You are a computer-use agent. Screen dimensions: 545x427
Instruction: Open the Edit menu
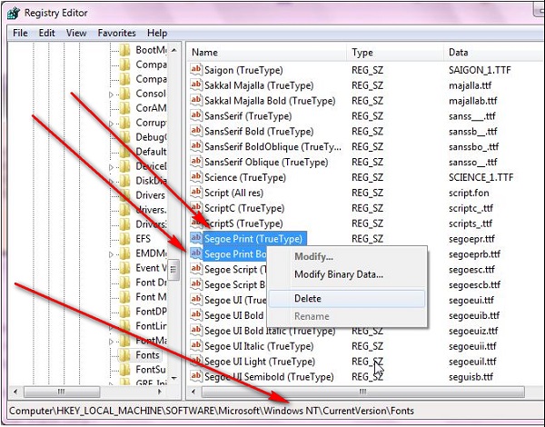click(45, 33)
